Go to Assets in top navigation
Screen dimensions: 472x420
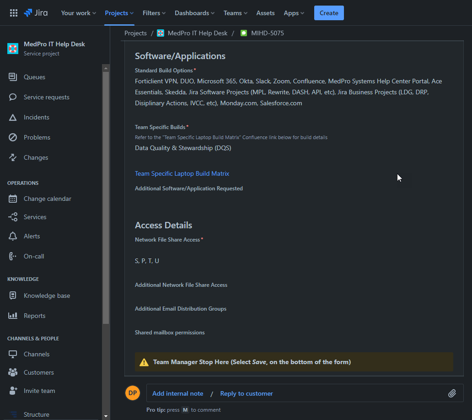tap(266, 13)
